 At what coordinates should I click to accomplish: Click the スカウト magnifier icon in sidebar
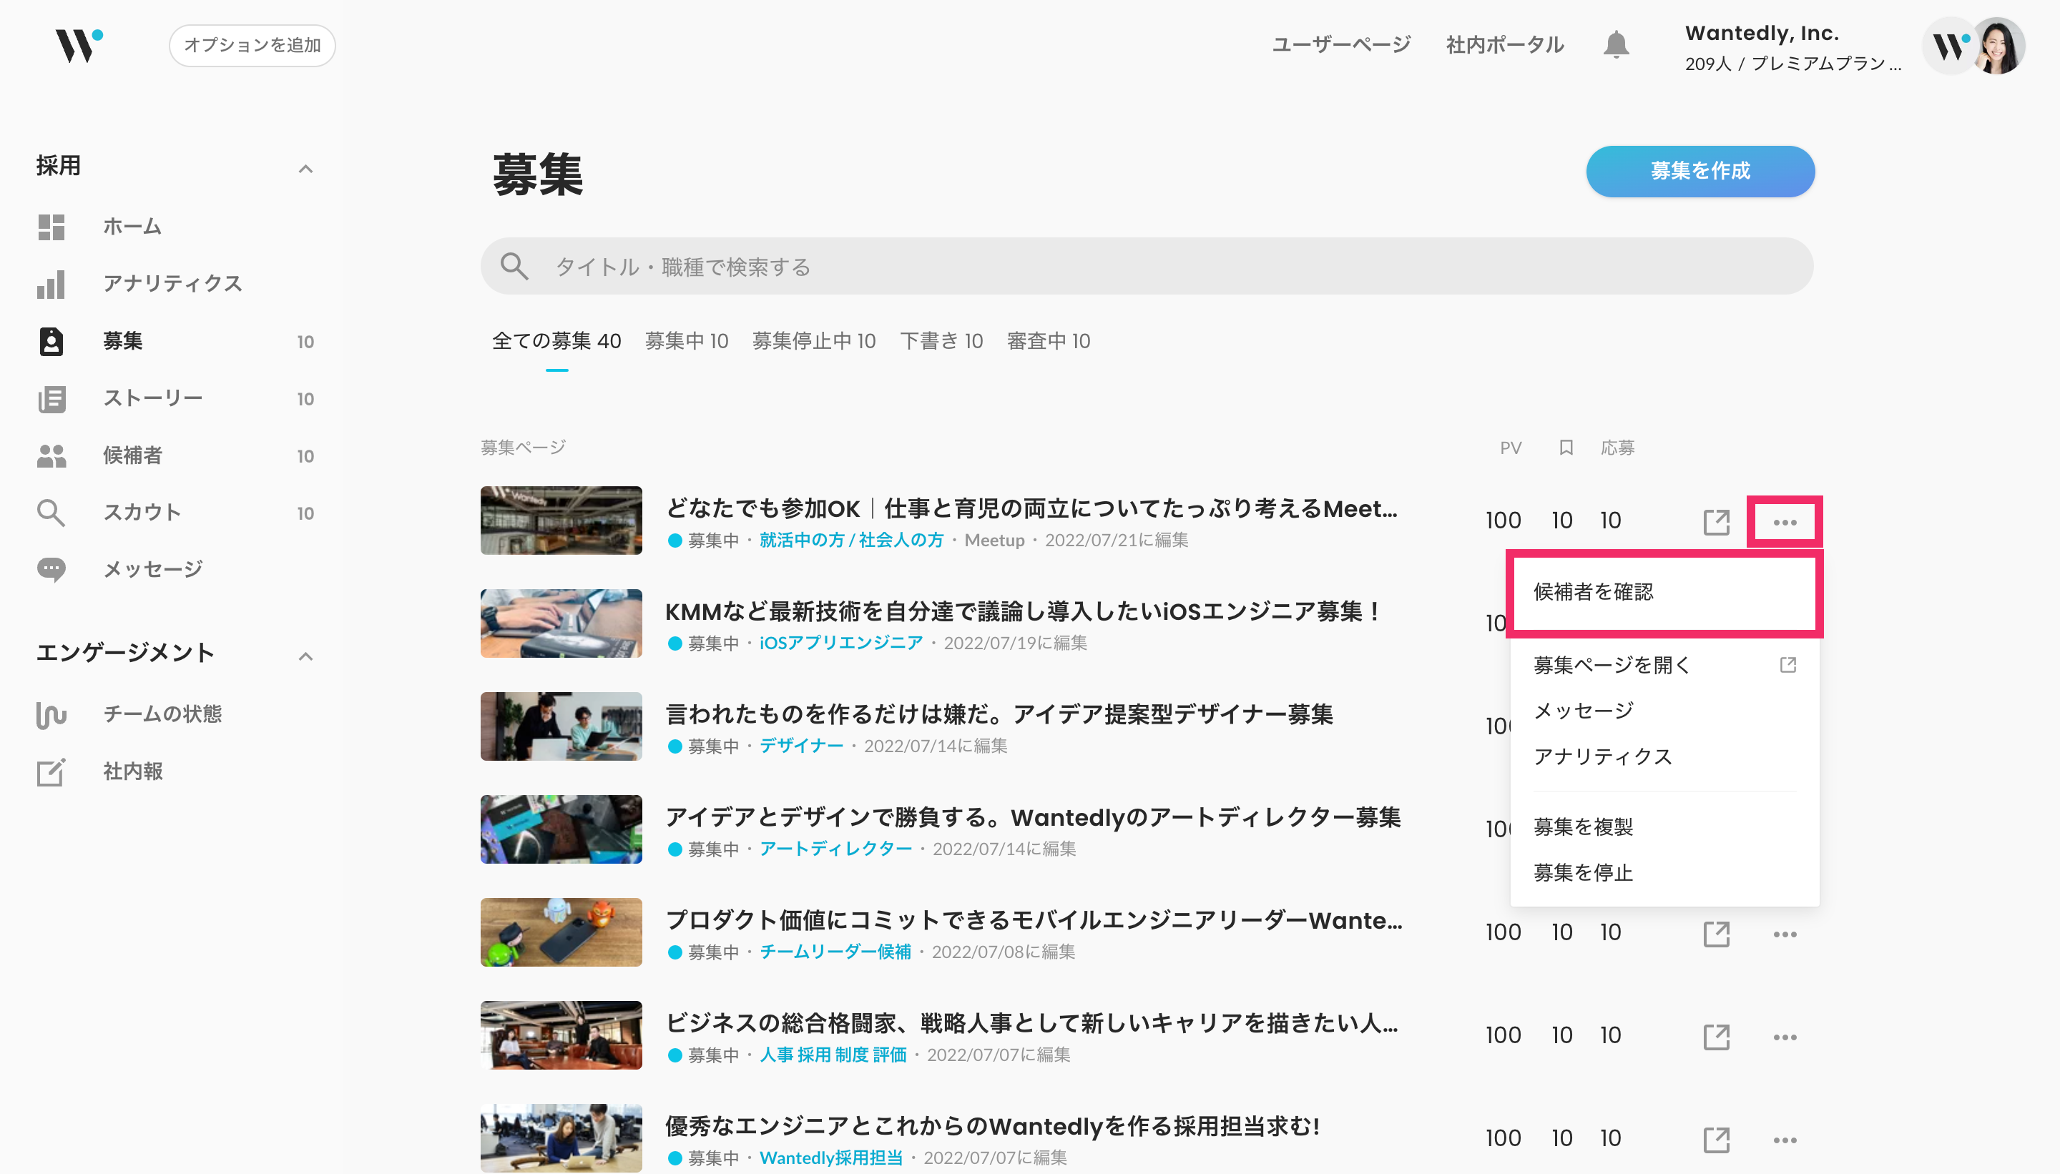coord(51,513)
